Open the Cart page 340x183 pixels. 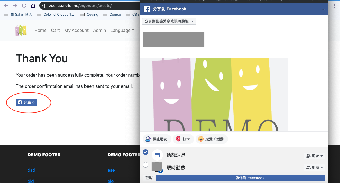click(x=55, y=30)
